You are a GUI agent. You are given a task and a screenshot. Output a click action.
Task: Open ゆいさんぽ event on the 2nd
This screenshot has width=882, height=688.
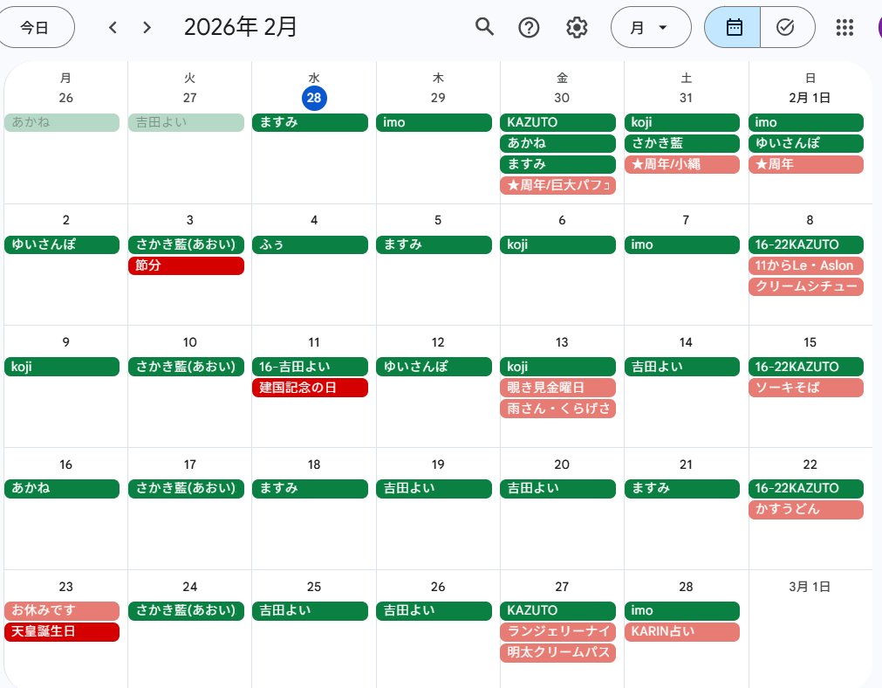(x=62, y=244)
